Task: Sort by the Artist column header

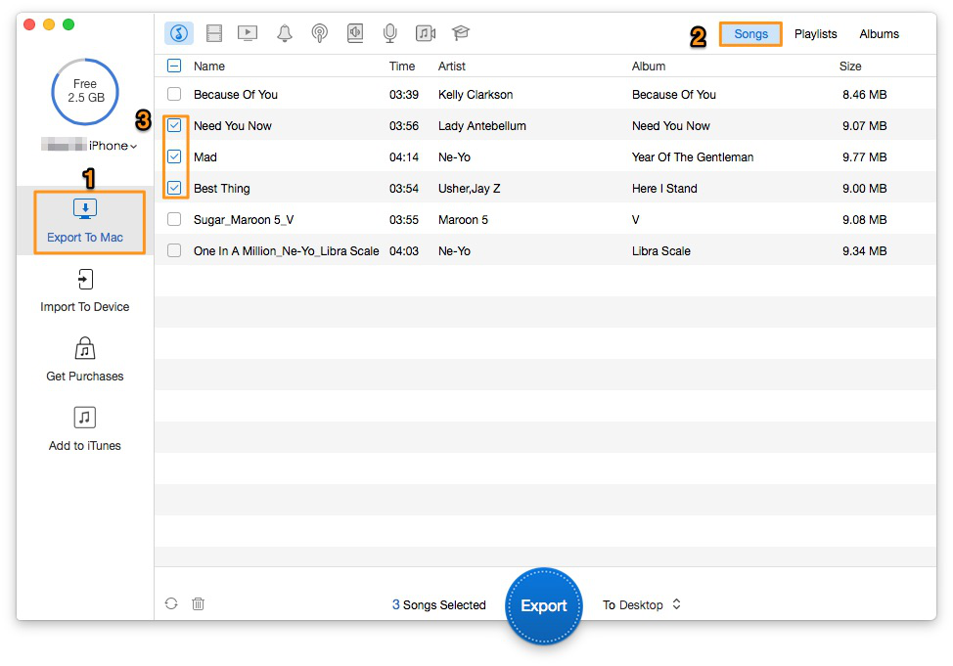Action: point(452,67)
